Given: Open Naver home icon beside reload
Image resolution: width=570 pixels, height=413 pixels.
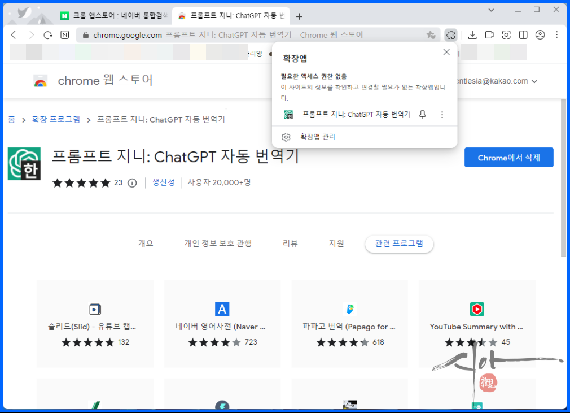Looking at the screenshot, I should click(x=65, y=35).
